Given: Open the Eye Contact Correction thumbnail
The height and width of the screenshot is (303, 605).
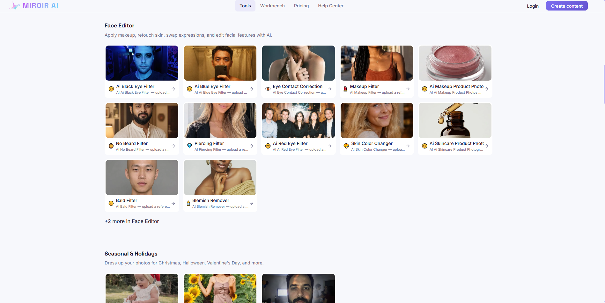Looking at the screenshot, I should tap(299, 63).
